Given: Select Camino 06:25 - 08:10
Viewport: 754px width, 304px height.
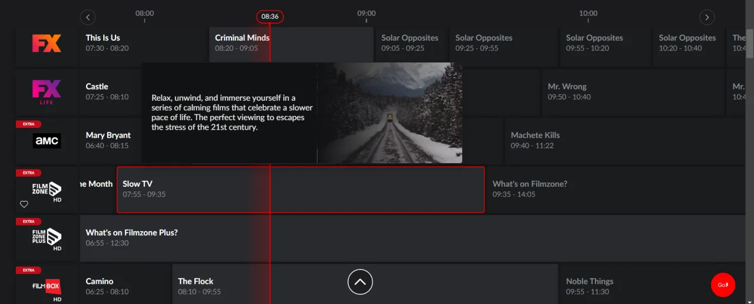Looking at the screenshot, I should pos(125,285).
